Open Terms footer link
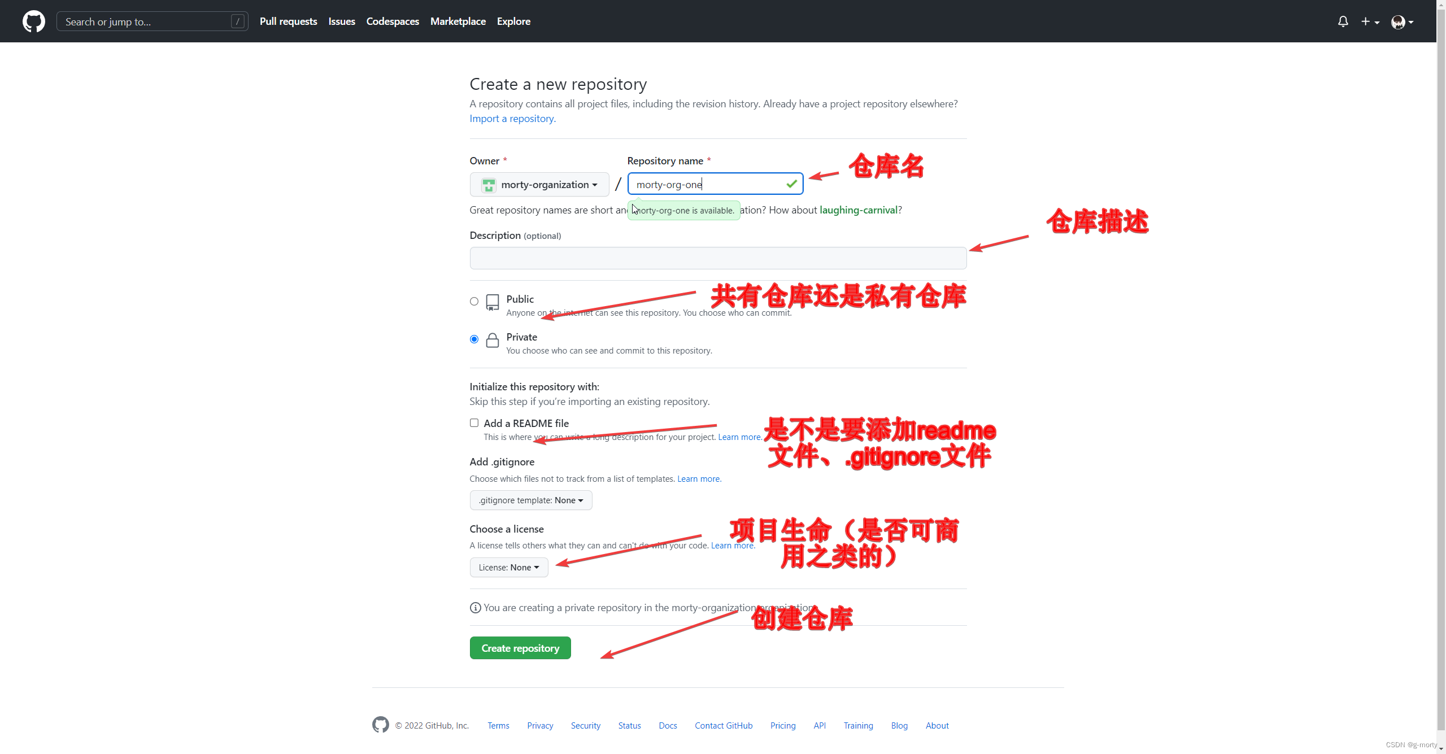Image resolution: width=1446 pixels, height=754 pixels. 499,726
